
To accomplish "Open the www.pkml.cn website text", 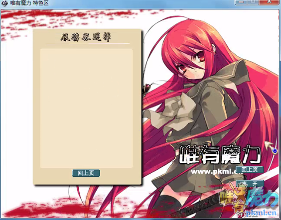I will [x=215, y=172].
